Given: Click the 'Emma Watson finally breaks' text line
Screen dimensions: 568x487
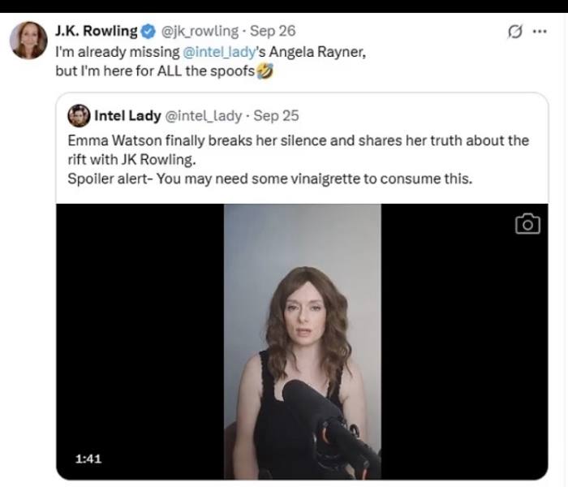Looking at the screenshot, I should [299, 140].
